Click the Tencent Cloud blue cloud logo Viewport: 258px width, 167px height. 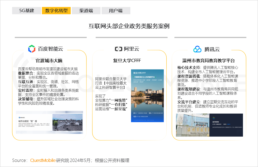[x=197, y=49]
